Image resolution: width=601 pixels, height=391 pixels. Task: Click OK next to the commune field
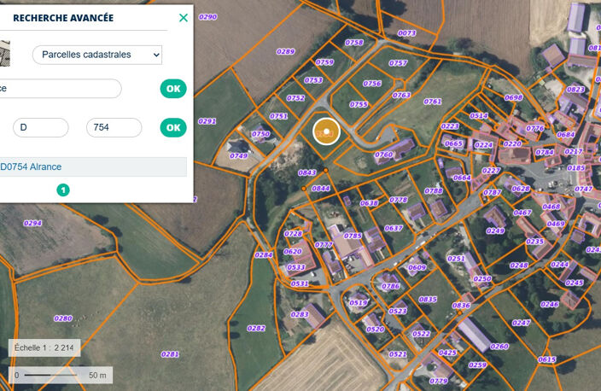pyautogui.click(x=173, y=89)
